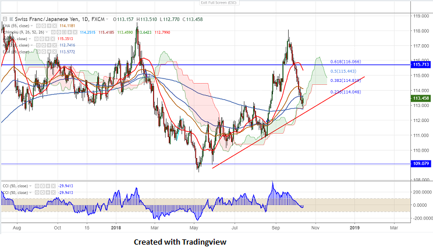The width and height of the screenshot is (433, 251).
Task: Hide EMA (55, close) with eye icon
Action: click(x=38, y=26)
